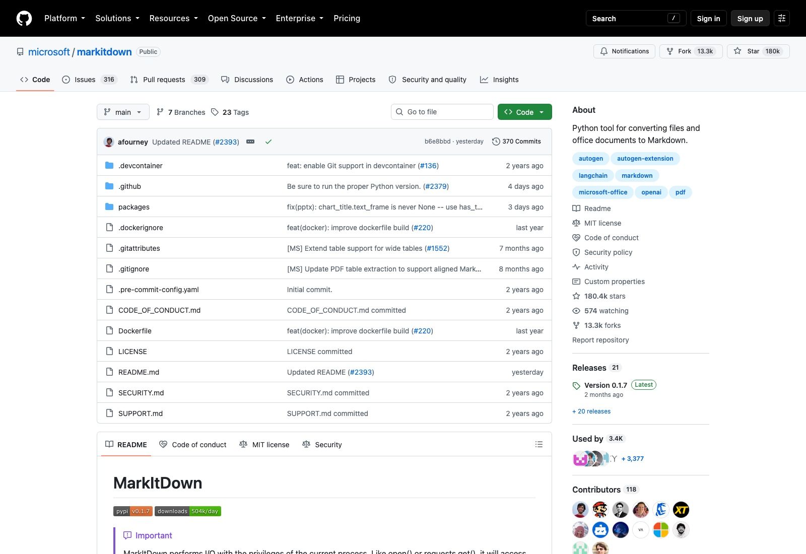Click the header Search field
The width and height of the screenshot is (806, 554).
click(636, 18)
